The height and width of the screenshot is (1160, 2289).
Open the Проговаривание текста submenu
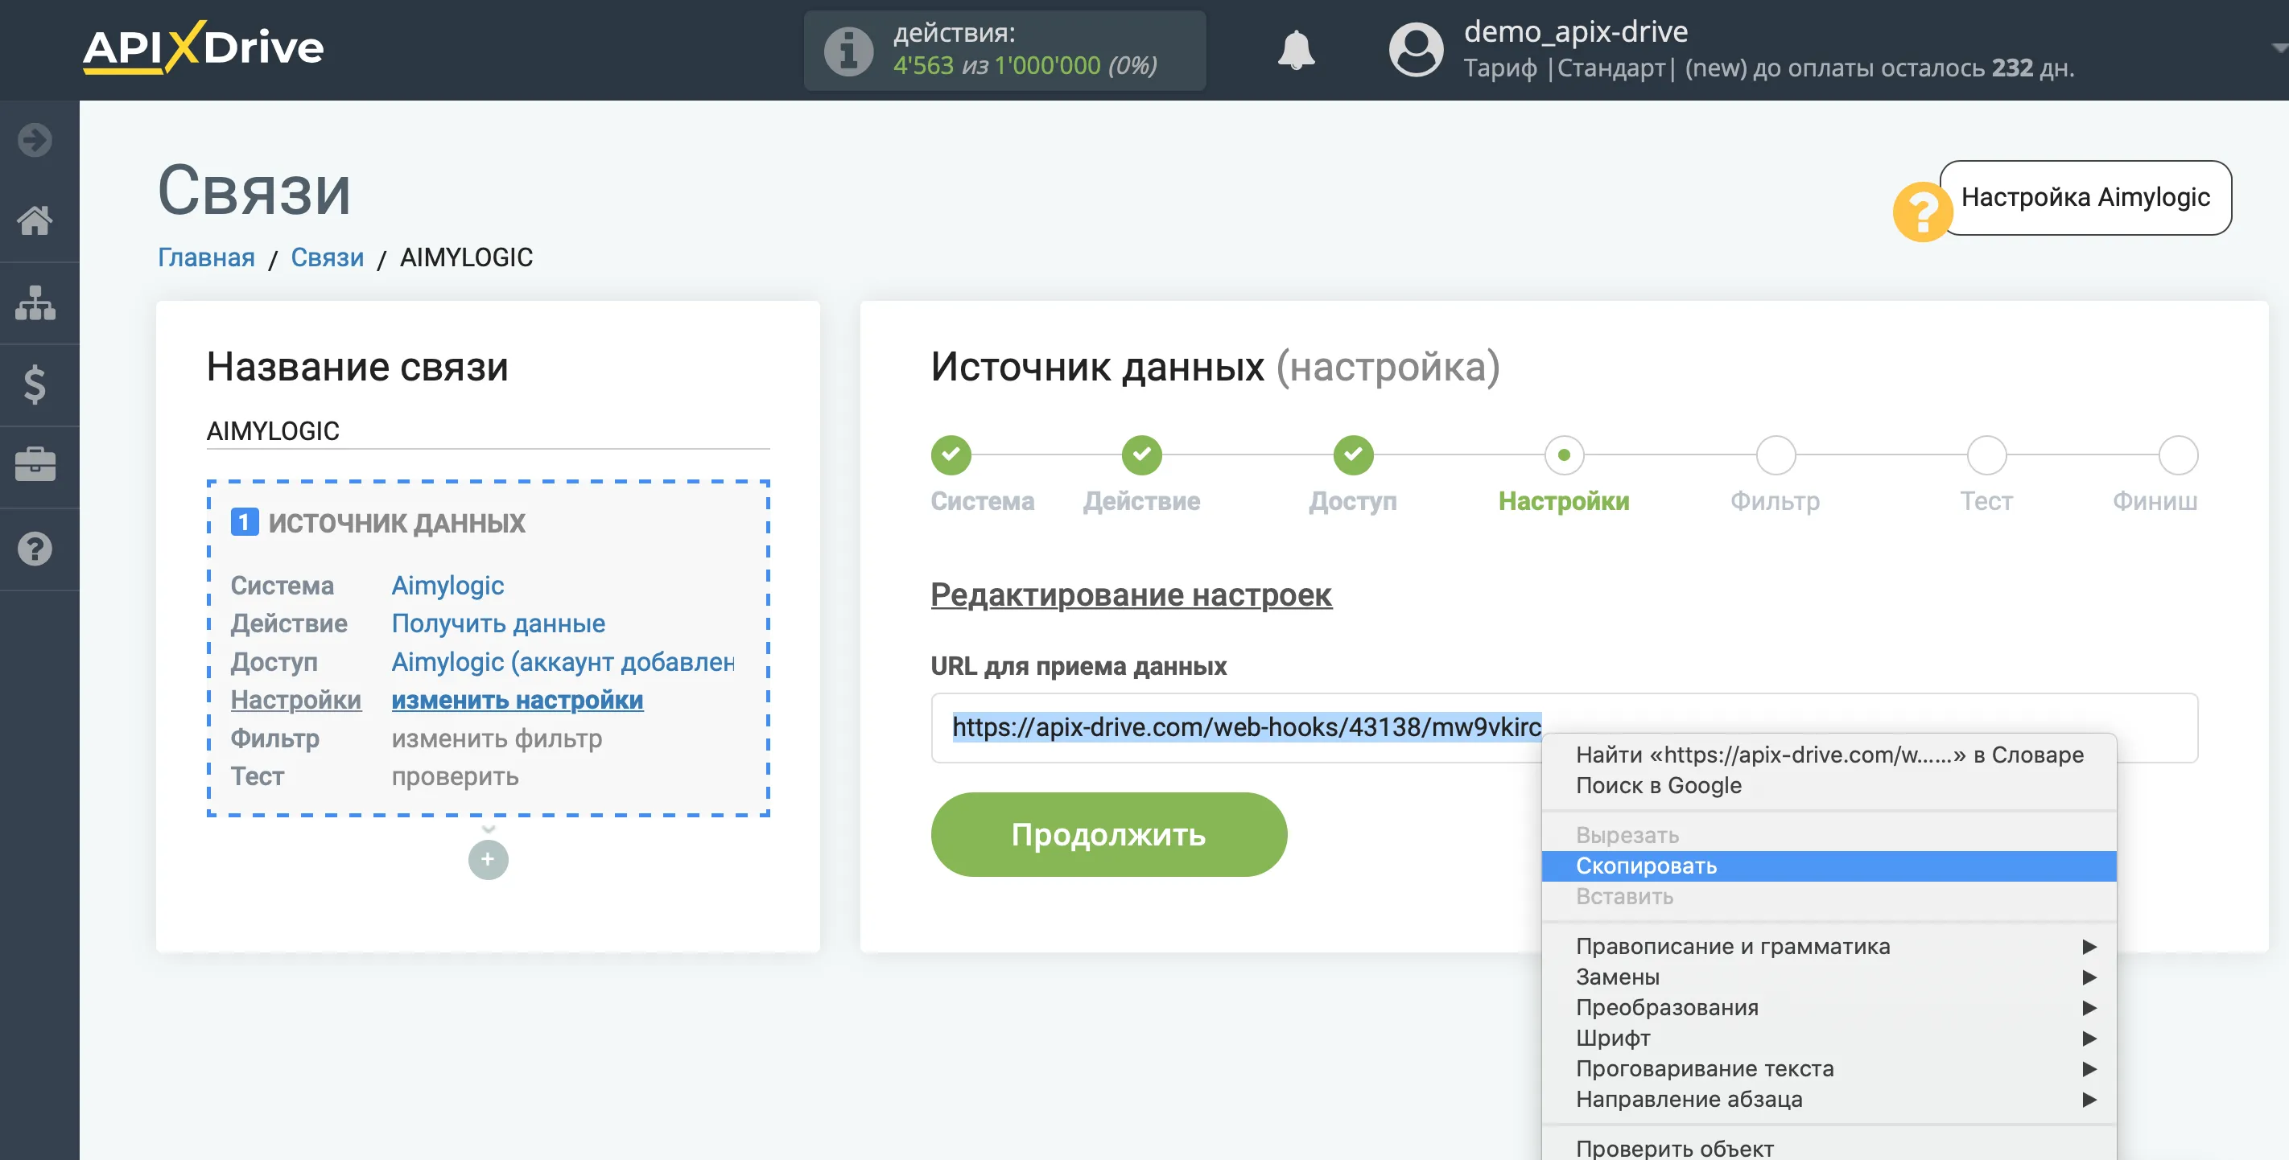(1829, 1068)
